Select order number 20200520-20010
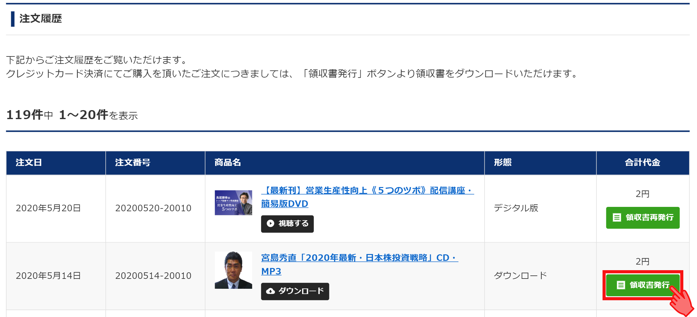Screen dimensions: 697x317 153,208
